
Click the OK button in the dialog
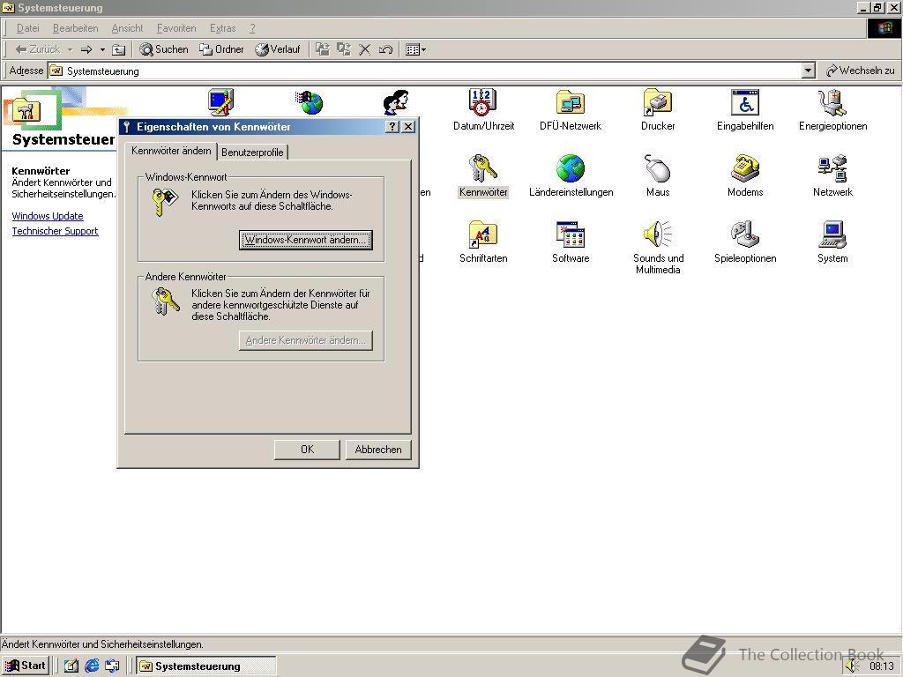click(x=307, y=450)
